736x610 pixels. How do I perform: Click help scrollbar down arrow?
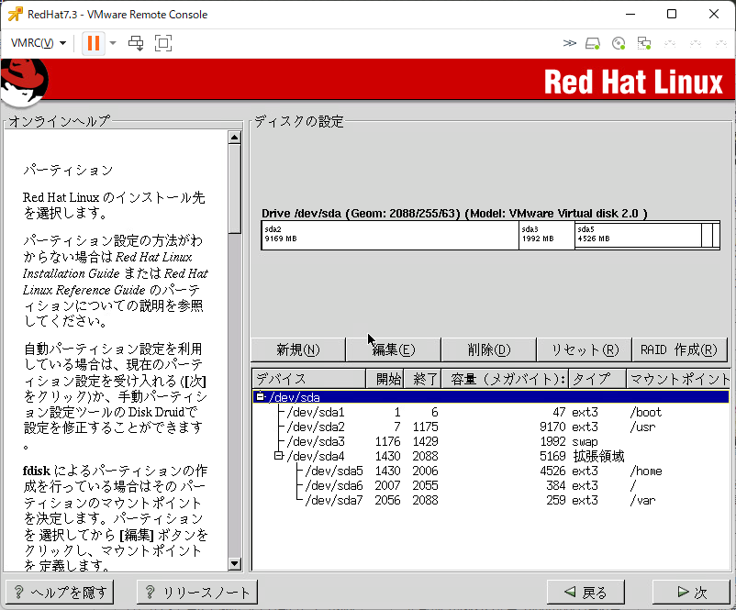[x=234, y=563]
